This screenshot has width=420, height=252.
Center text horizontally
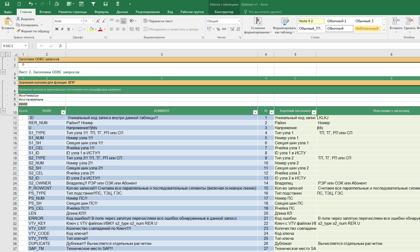[118, 29]
